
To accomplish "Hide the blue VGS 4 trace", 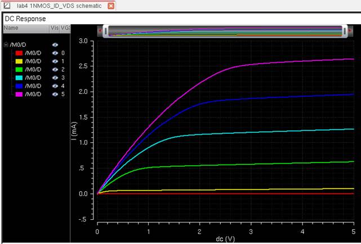I will 55,86.
